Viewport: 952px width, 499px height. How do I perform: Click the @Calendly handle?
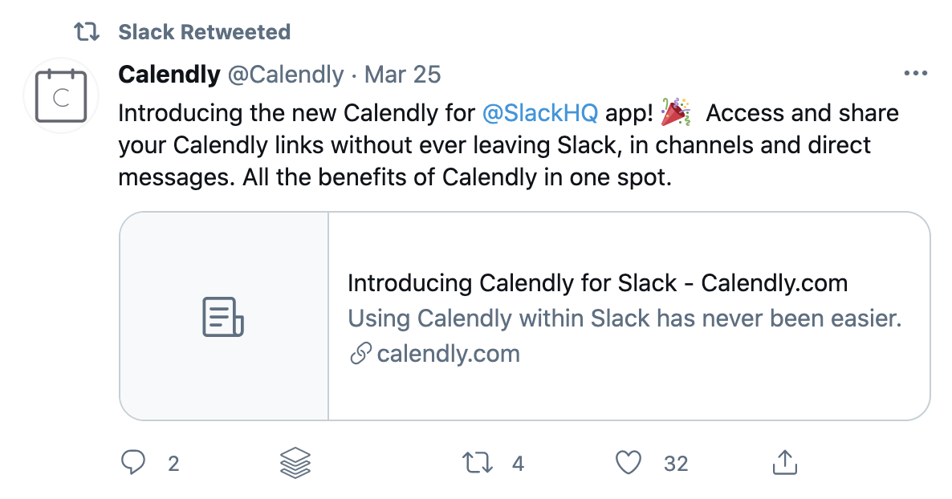pos(286,75)
